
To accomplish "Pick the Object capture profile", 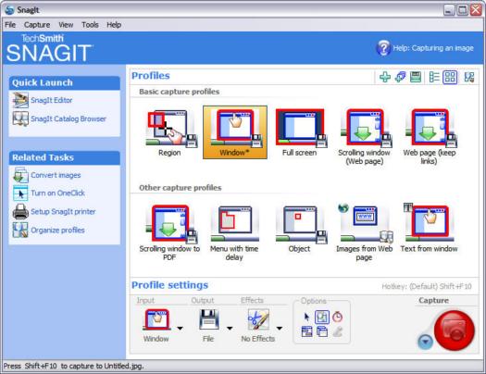I will pos(300,229).
